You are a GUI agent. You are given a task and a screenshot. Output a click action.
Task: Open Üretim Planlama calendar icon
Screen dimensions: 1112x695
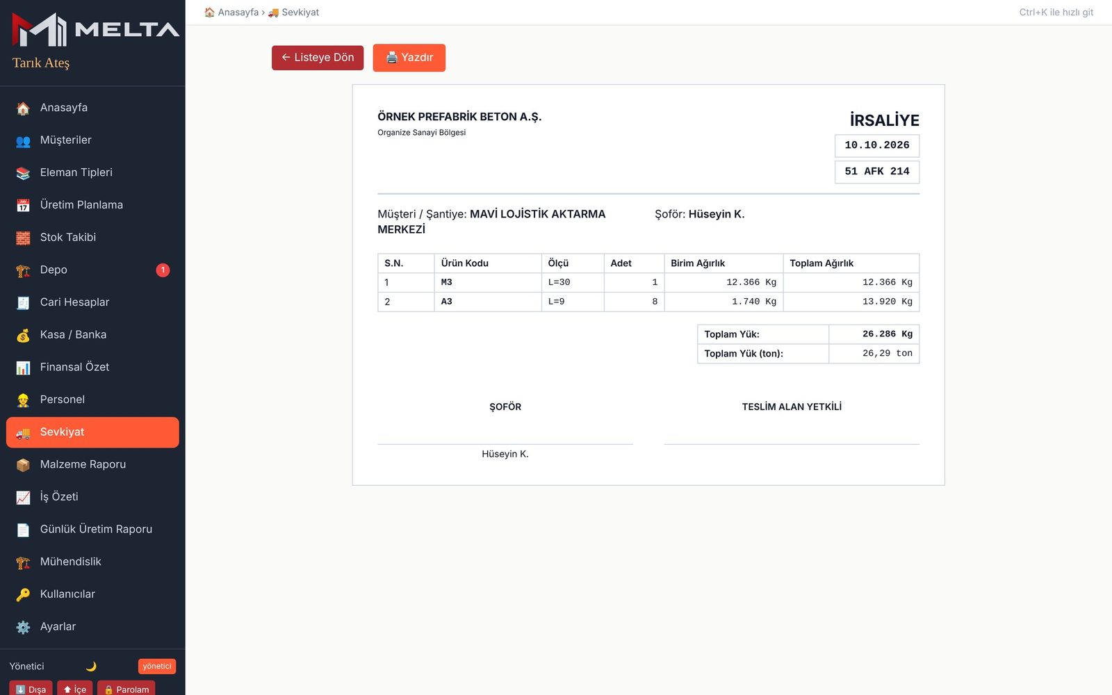tap(23, 205)
